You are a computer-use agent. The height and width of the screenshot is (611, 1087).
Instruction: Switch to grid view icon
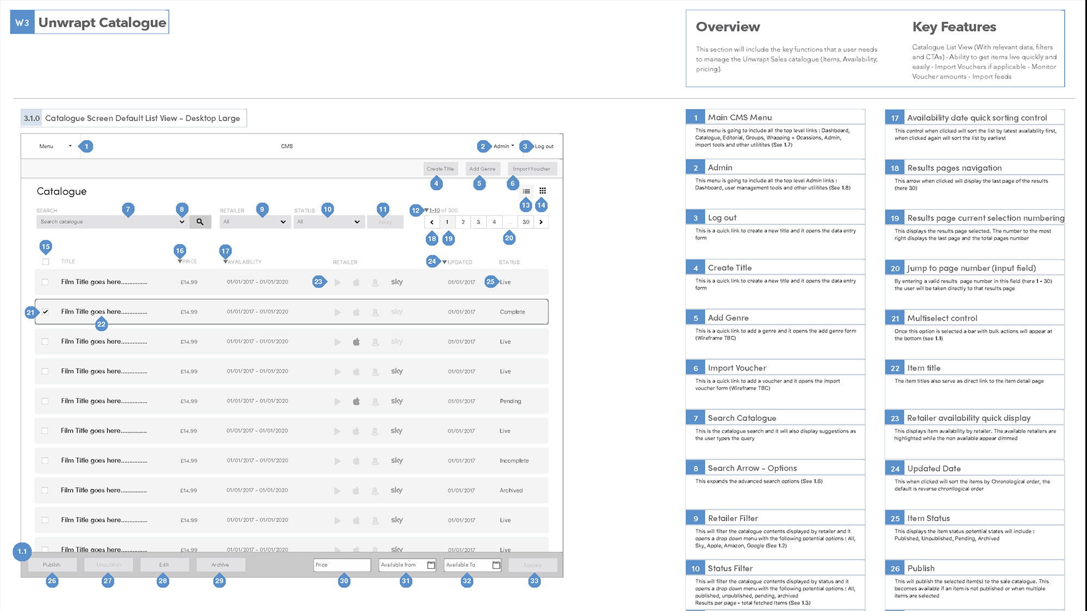[x=542, y=191]
